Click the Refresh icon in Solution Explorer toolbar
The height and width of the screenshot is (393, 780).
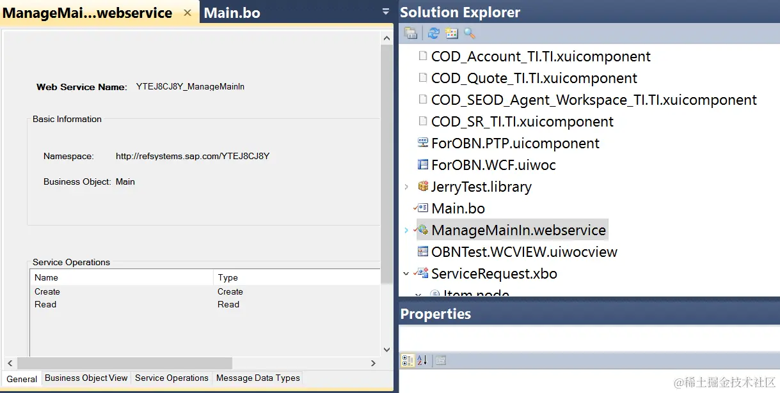point(433,33)
